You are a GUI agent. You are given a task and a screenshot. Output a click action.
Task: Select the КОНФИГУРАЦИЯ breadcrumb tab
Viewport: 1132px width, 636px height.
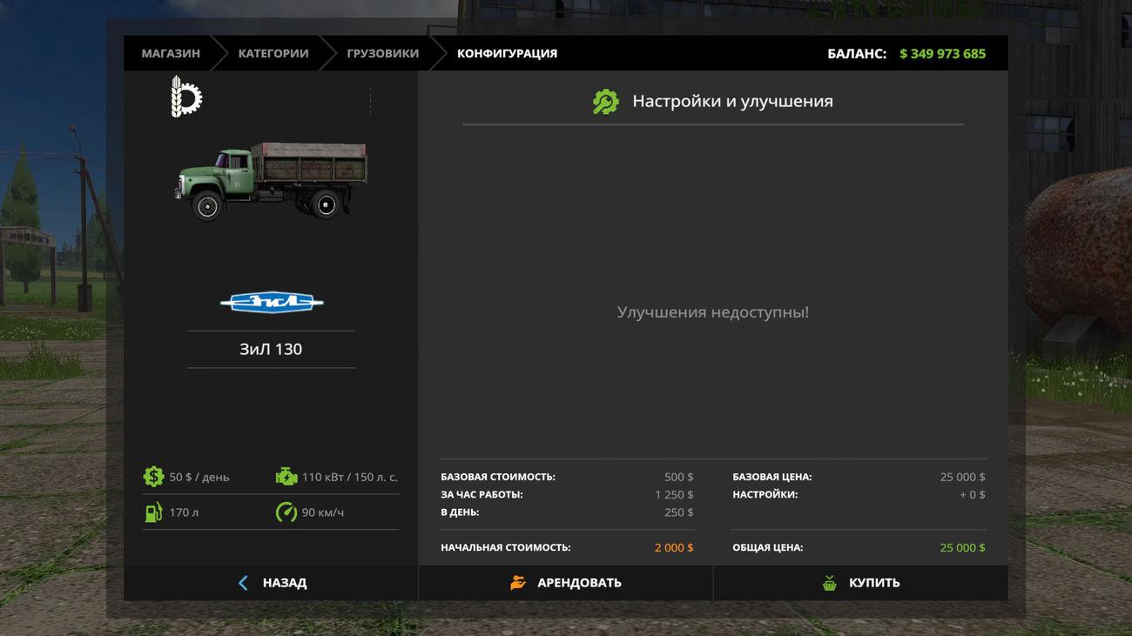pos(507,54)
